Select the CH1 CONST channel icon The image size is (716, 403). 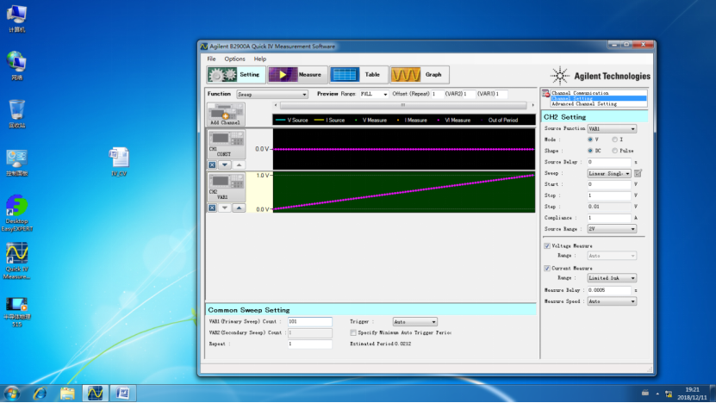coord(226,144)
